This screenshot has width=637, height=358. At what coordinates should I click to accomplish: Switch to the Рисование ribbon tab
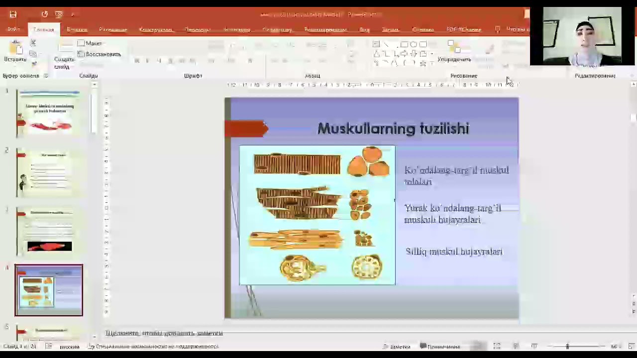tap(113, 30)
